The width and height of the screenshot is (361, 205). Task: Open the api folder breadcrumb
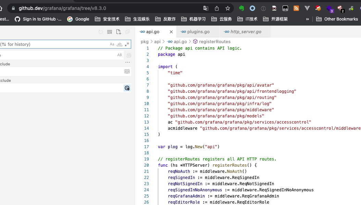tap(158, 42)
